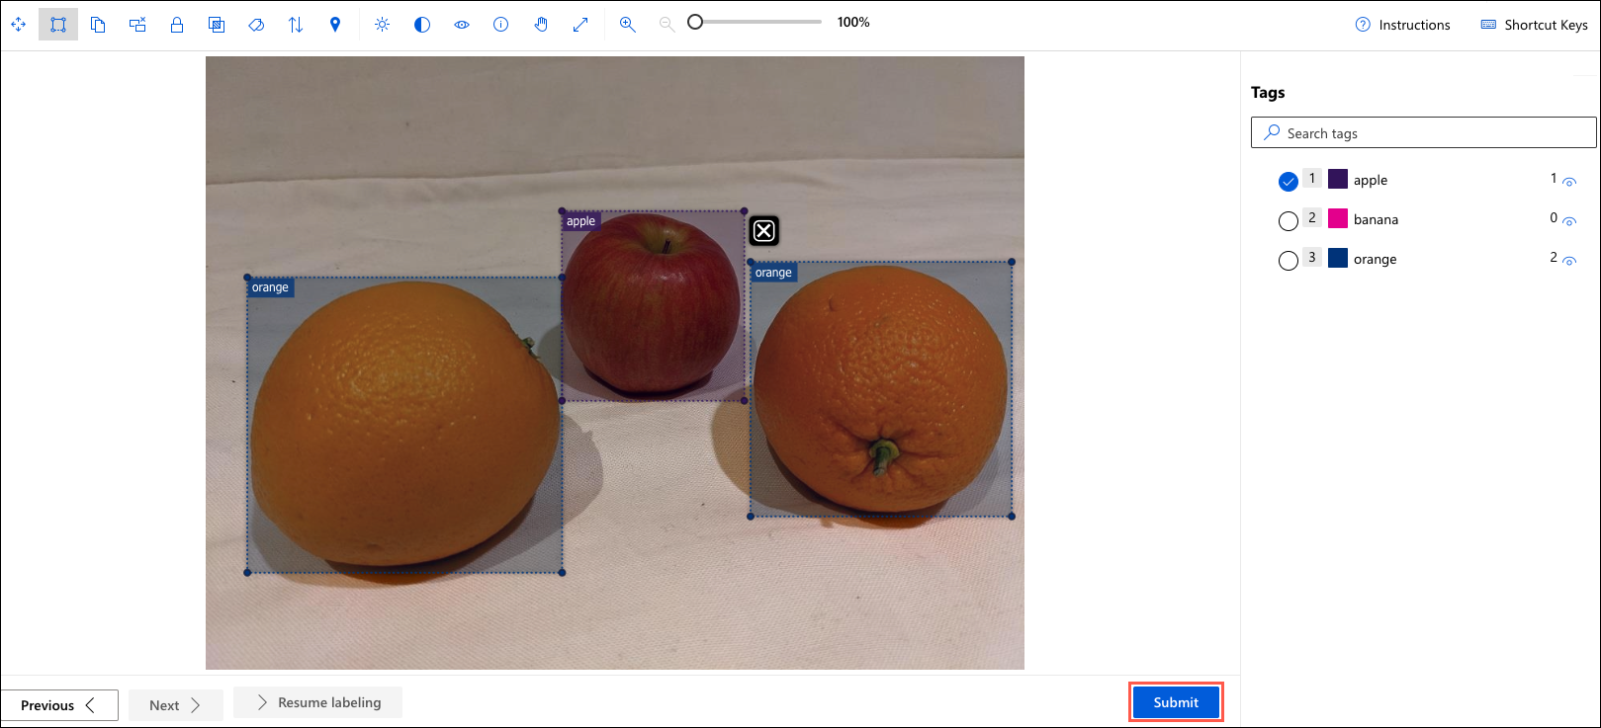The image size is (1601, 728).
Task: Select the orange tag radio button
Action: point(1288,261)
